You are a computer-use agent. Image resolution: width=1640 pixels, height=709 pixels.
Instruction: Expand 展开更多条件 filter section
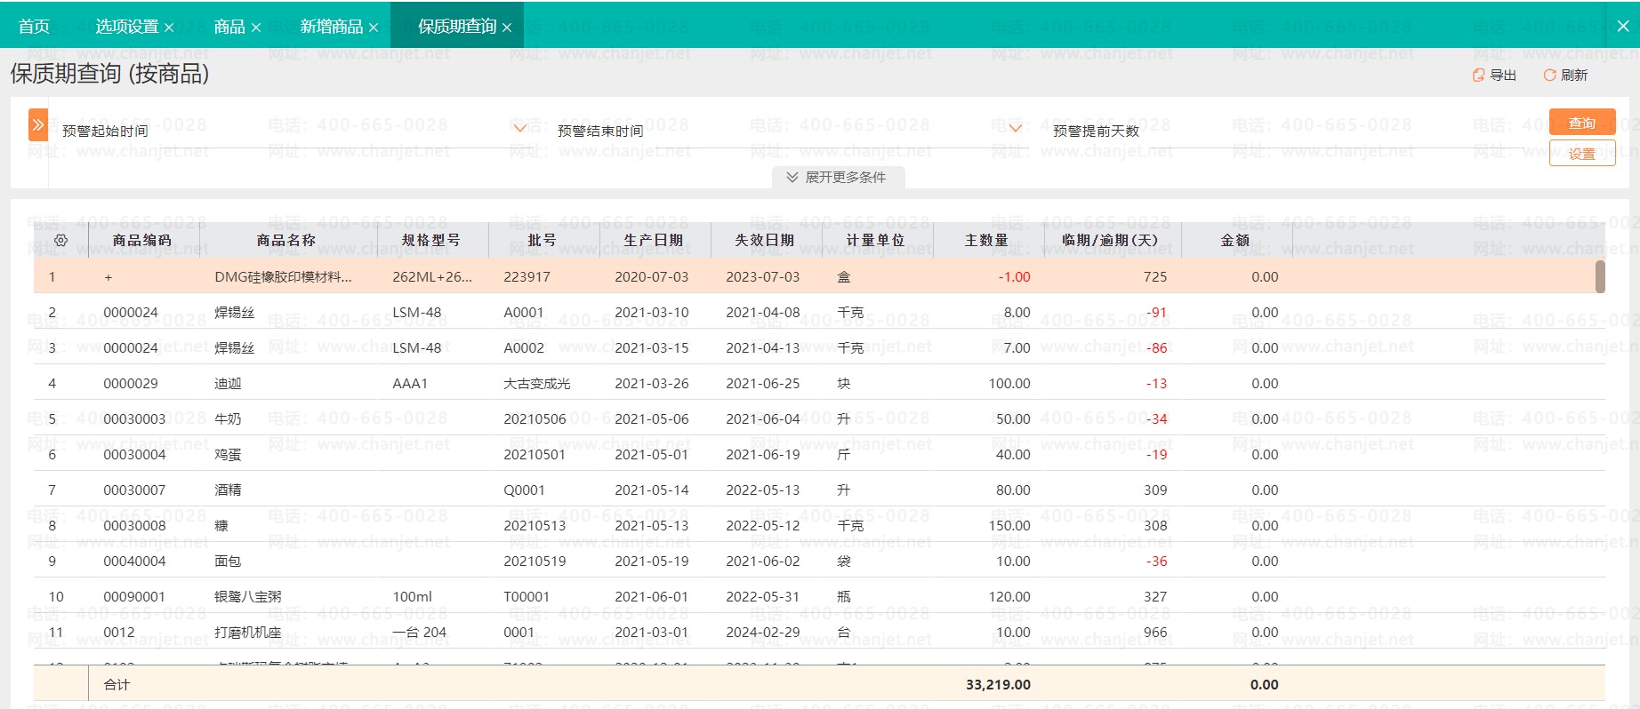(x=837, y=177)
